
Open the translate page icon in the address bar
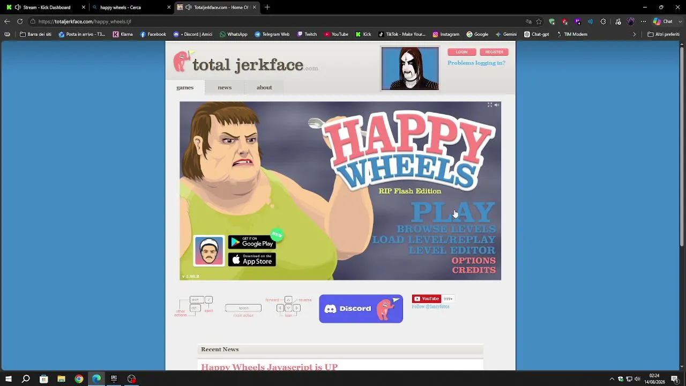click(528, 21)
